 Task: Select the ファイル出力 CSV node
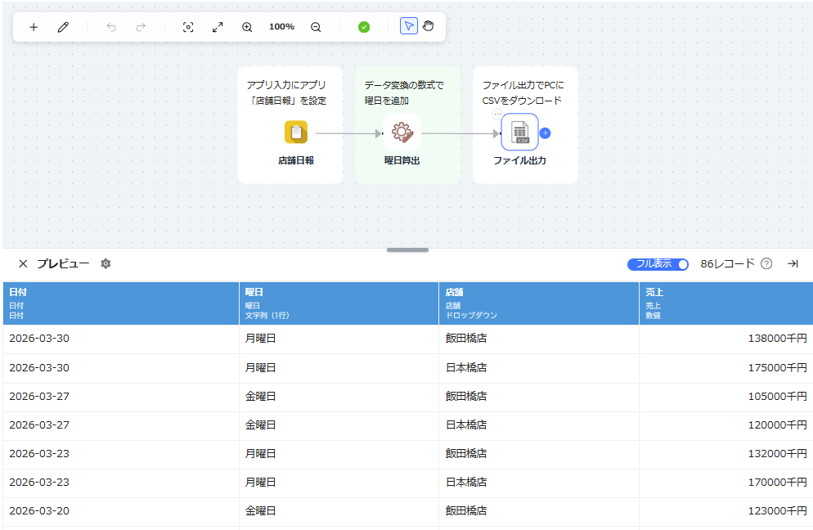519,132
